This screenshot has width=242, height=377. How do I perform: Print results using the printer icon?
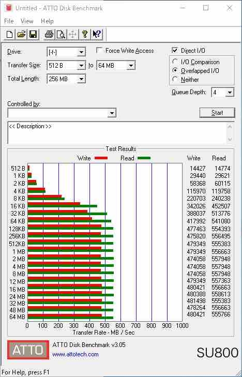49,34
